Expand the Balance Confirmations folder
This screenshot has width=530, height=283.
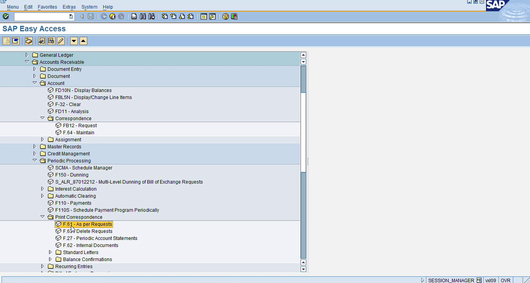pyautogui.click(x=50, y=259)
